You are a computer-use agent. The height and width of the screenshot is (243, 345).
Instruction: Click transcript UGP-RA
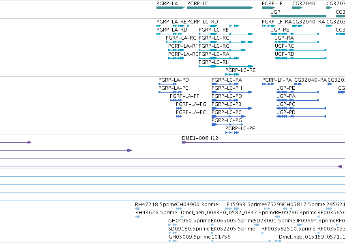297,42
